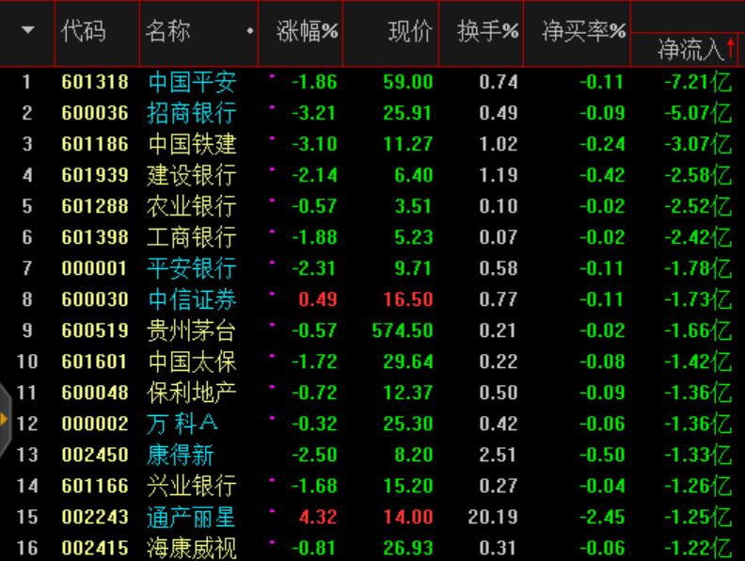Sort stocks by 净买率% column header
This screenshot has width=745, height=561.
tap(583, 31)
